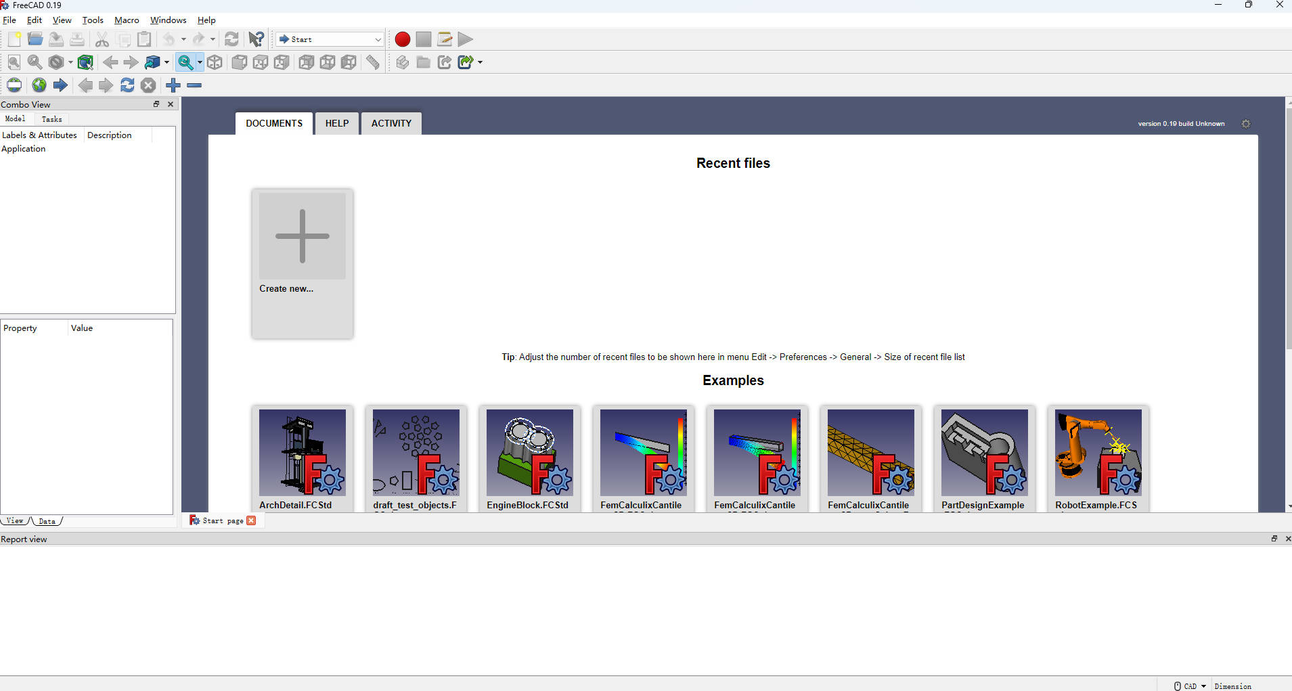This screenshot has width=1292, height=691.
Task: Click the Fit Selection magnifier icon
Action: [x=35, y=62]
